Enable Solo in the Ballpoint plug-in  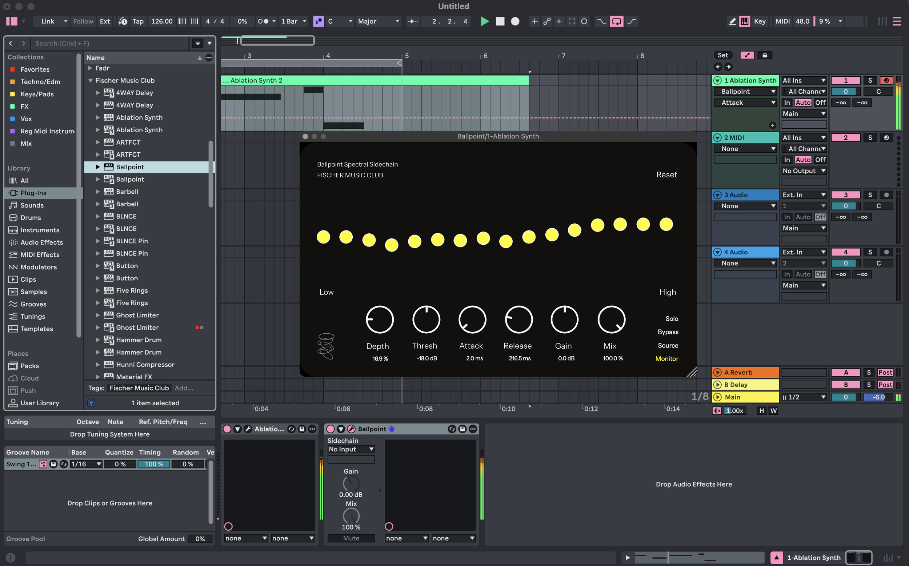[x=672, y=318]
